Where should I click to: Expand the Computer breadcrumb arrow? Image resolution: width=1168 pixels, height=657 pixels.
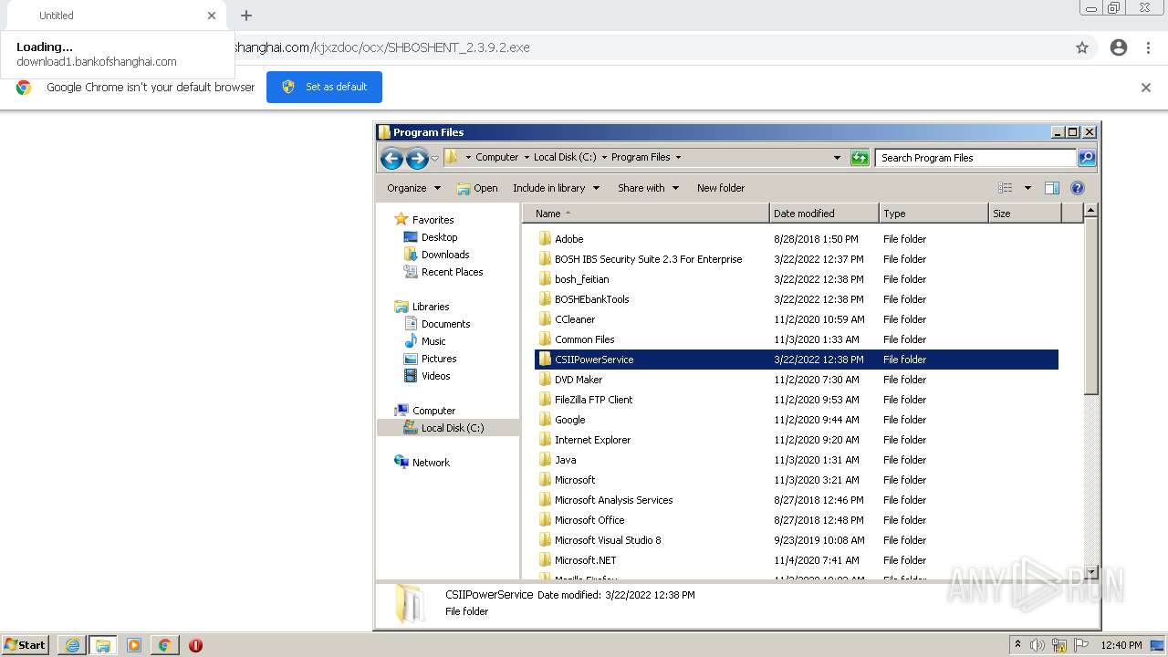coord(527,157)
